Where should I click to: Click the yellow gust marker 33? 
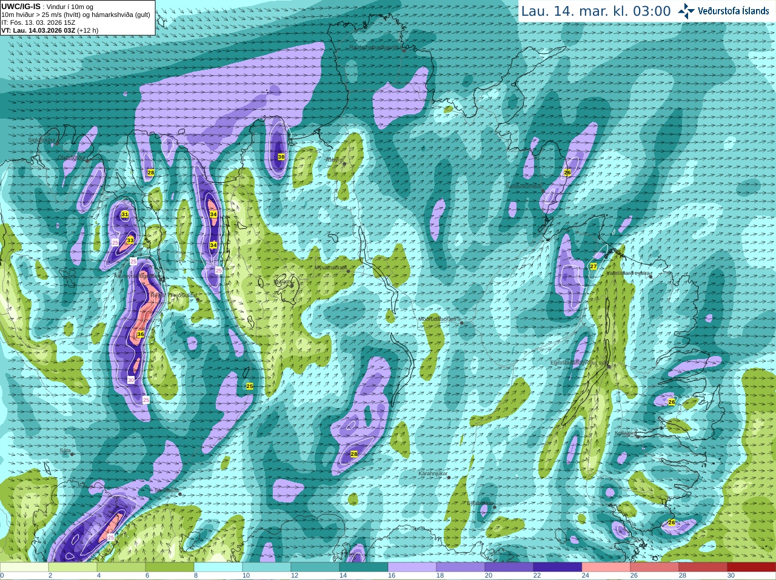(130, 240)
